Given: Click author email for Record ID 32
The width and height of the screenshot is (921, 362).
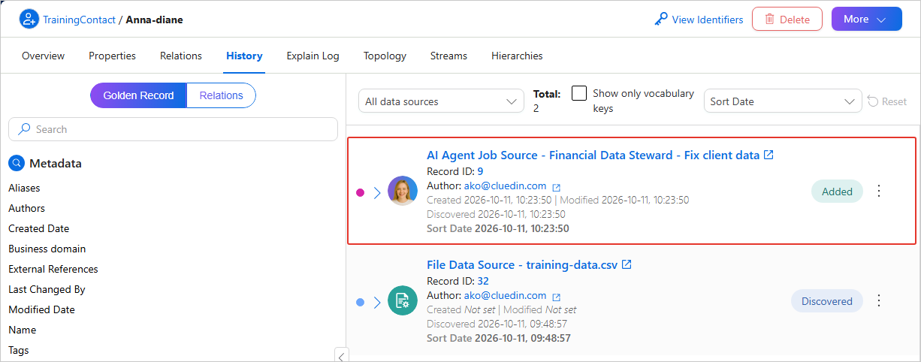Looking at the screenshot, I should coord(505,295).
